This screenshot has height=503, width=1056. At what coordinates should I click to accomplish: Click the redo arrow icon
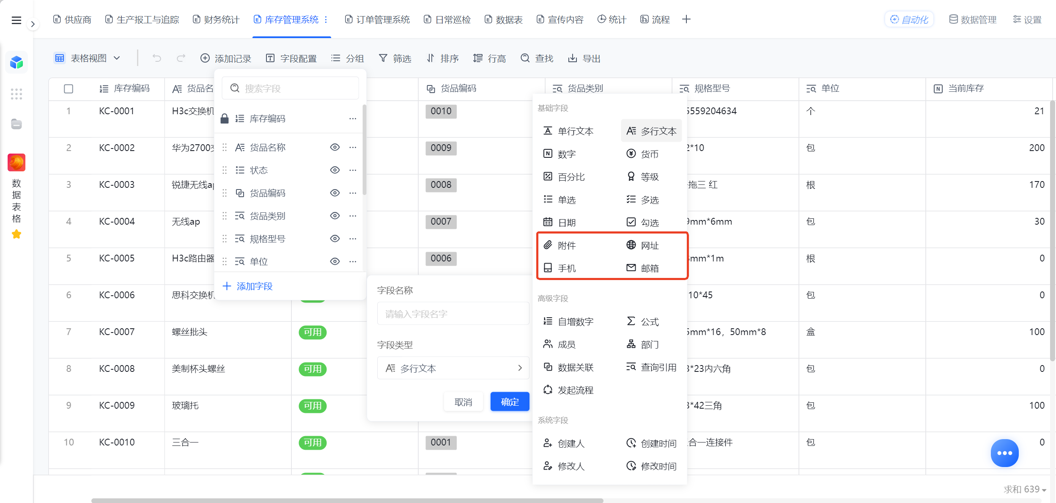[181, 58]
